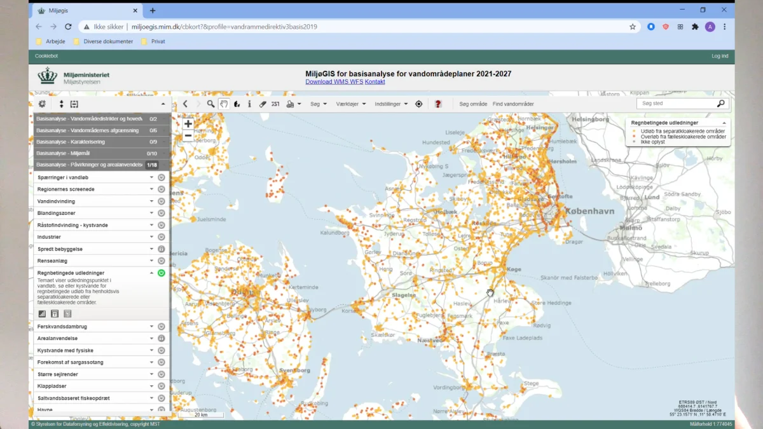763x429 pixels.
Task: Click the red shield extension icon
Action: (666, 27)
